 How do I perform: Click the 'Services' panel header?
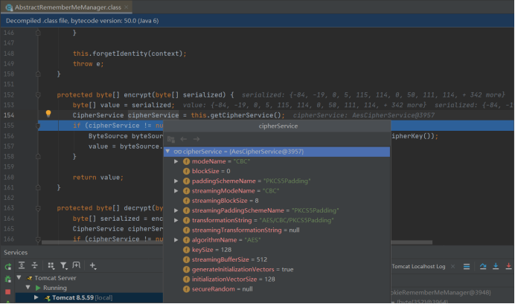pyautogui.click(x=16, y=253)
